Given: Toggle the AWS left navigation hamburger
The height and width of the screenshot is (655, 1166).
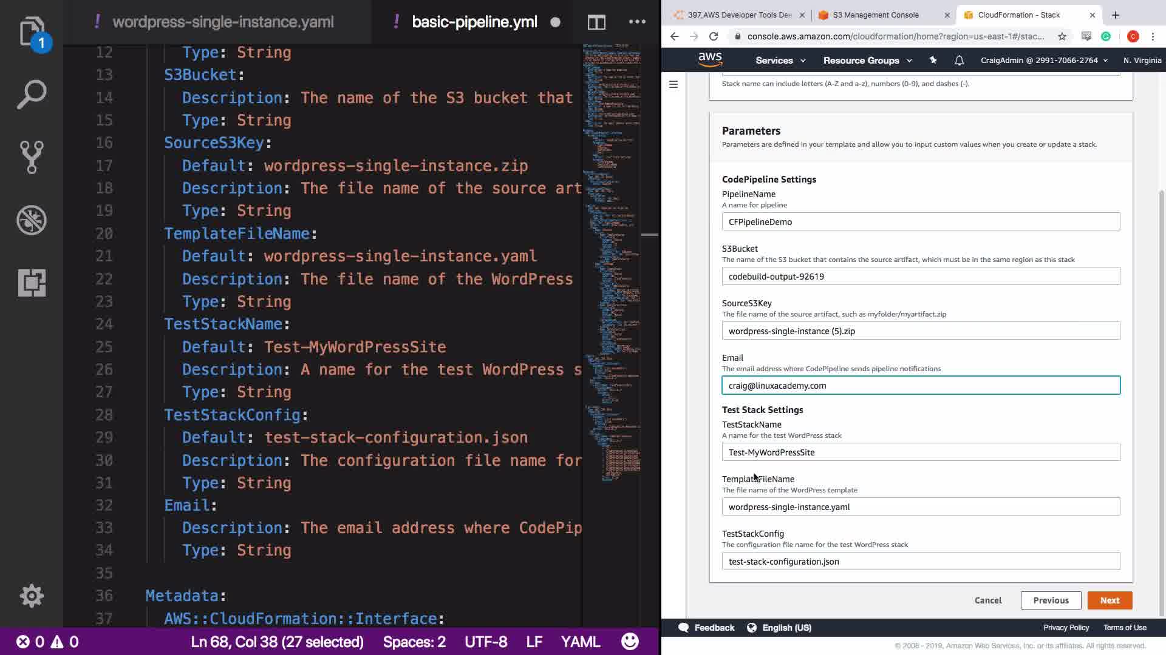Looking at the screenshot, I should (x=673, y=84).
